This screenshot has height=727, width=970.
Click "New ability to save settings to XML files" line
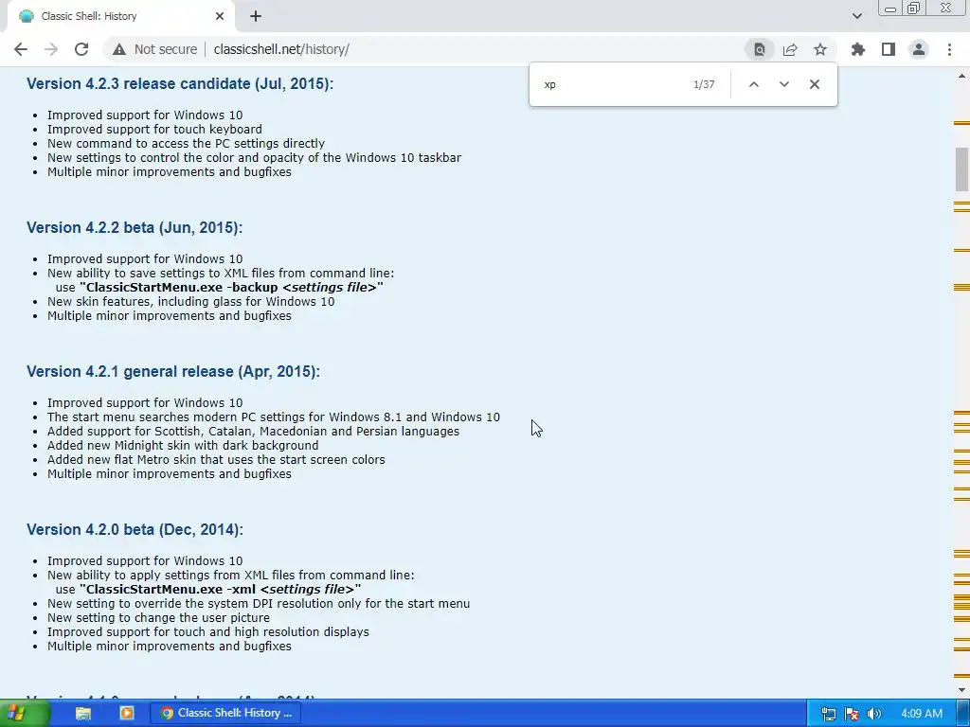pyautogui.click(x=220, y=274)
